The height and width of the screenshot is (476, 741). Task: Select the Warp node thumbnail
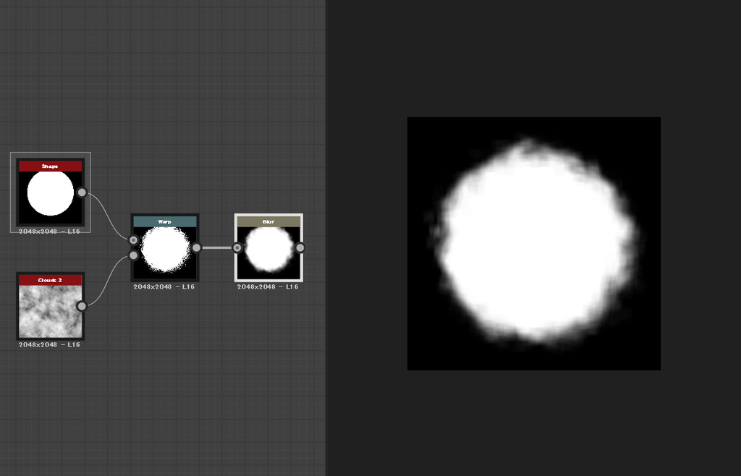[x=165, y=253]
